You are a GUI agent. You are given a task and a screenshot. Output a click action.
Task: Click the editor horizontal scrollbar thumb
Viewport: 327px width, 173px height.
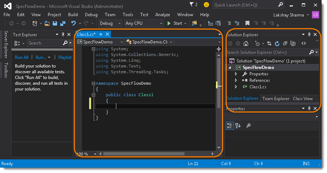[144, 154]
